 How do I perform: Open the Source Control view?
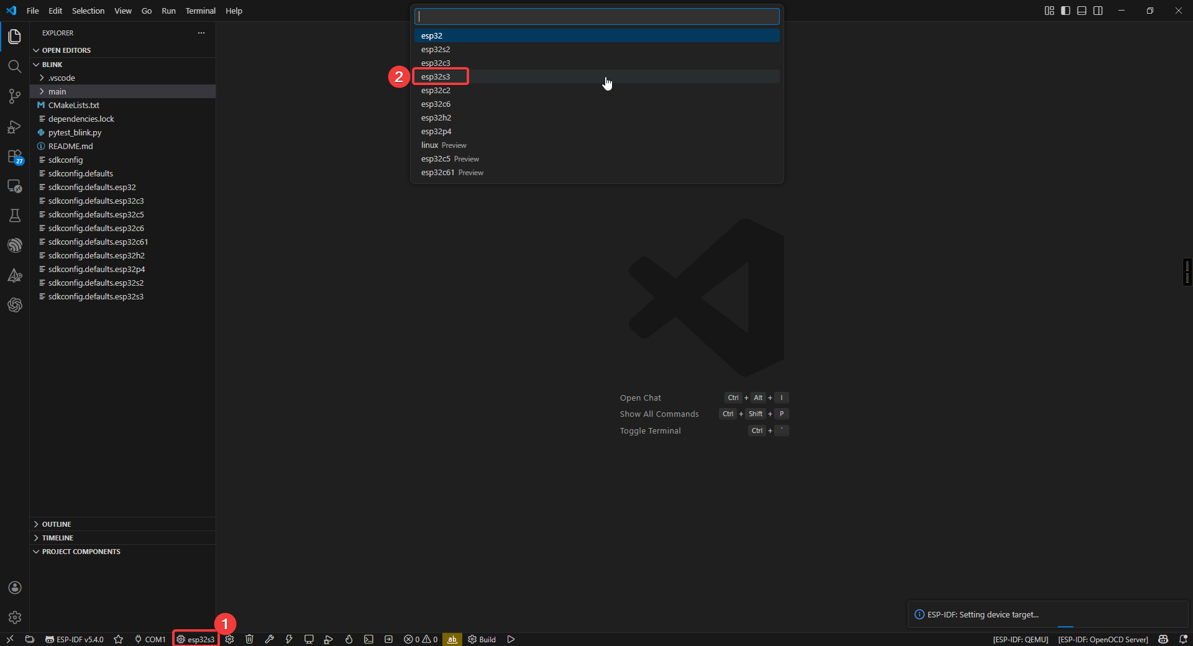click(15, 96)
